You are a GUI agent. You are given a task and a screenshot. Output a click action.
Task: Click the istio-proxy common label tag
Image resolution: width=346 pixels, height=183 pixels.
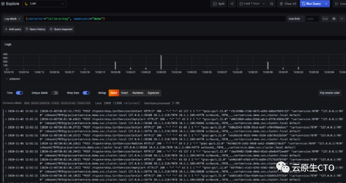click(68, 103)
